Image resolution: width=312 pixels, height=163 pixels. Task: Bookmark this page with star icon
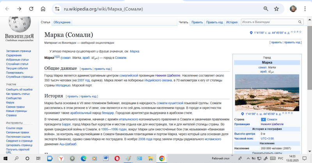click(x=277, y=9)
